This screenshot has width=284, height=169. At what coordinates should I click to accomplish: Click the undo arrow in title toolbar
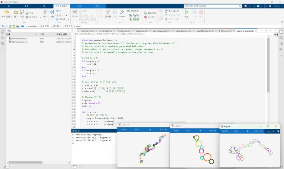[250, 6]
